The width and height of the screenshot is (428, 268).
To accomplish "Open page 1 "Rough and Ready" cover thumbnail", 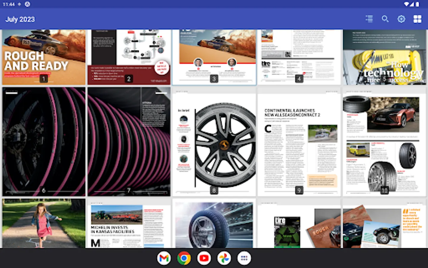I will point(44,57).
